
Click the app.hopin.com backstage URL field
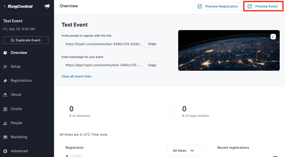[x=103, y=65]
